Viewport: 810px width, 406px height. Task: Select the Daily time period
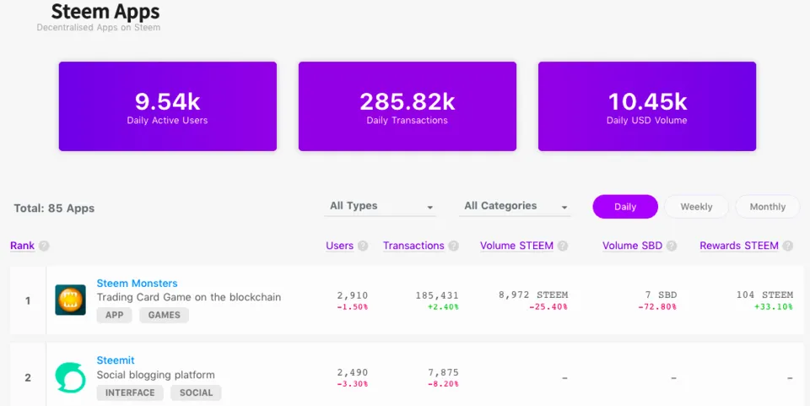coord(625,207)
